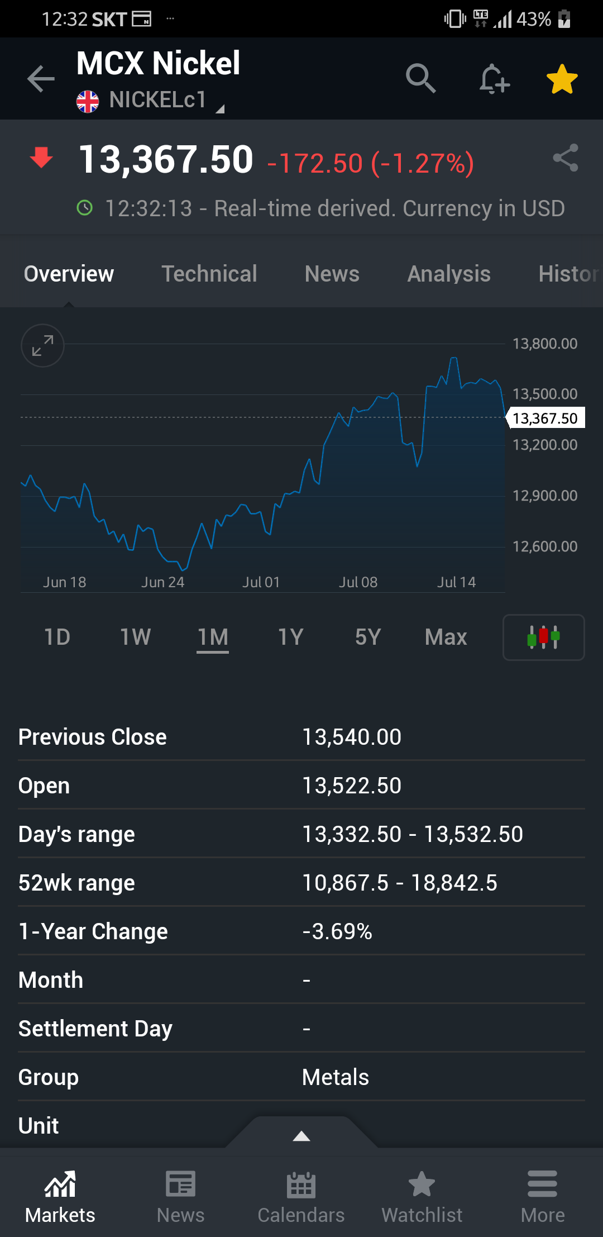Open the News tab
The height and width of the screenshot is (1237, 603).
pyautogui.click(x=332, y=274)
